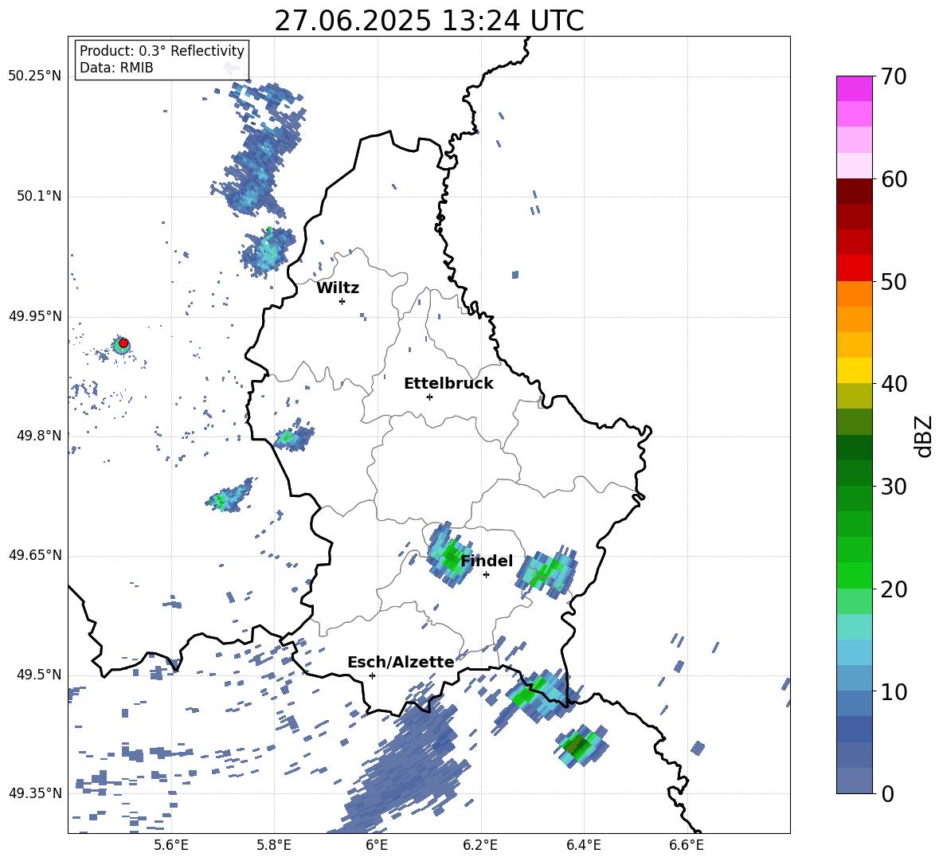Click the 50.25°N latitude label
Screen dimensions: 943x861
[x=35, y=76]
